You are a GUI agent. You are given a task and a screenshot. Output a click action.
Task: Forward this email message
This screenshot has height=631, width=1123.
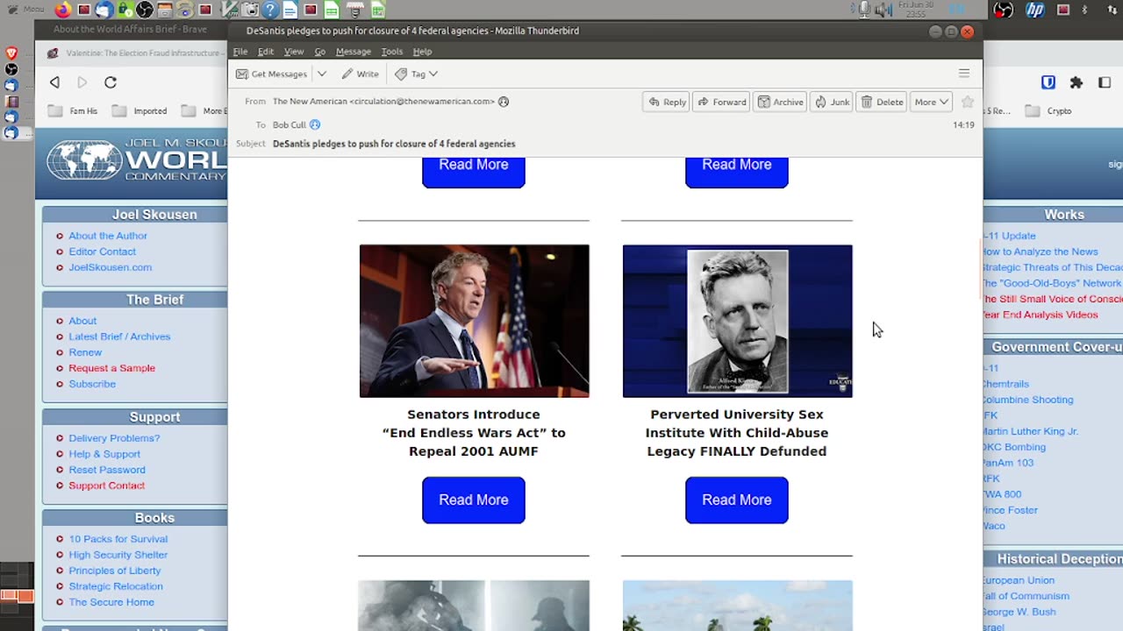(721, 102)
